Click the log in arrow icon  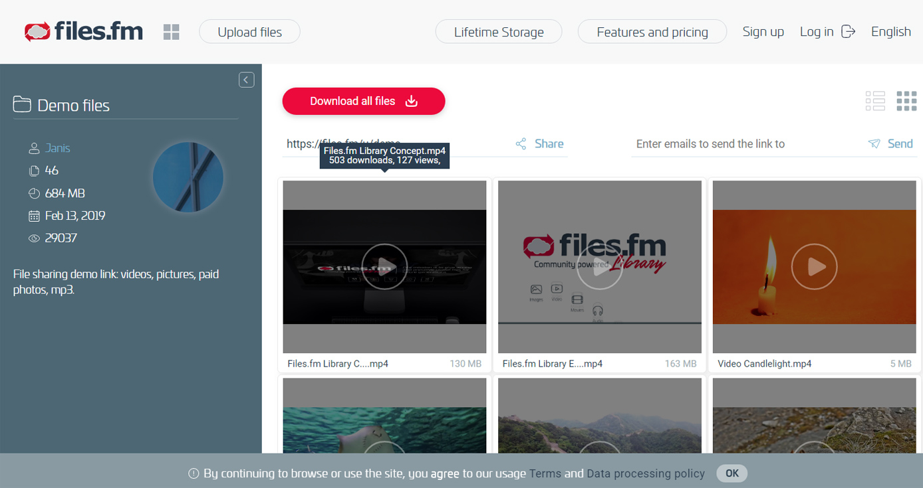tap(848, 31)
